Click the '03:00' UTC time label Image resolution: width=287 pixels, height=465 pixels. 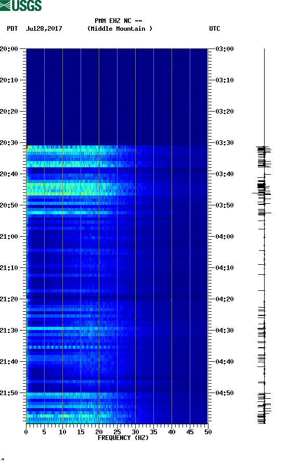click(225, 49)
